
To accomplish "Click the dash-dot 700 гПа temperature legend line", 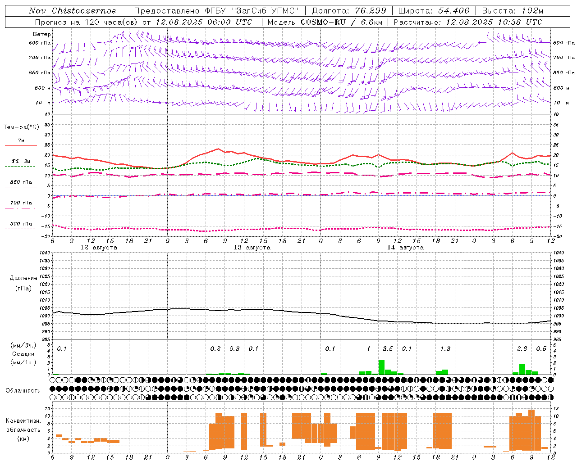I will tap(20, 208).
